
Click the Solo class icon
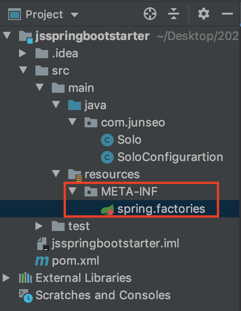pos(107,140)
